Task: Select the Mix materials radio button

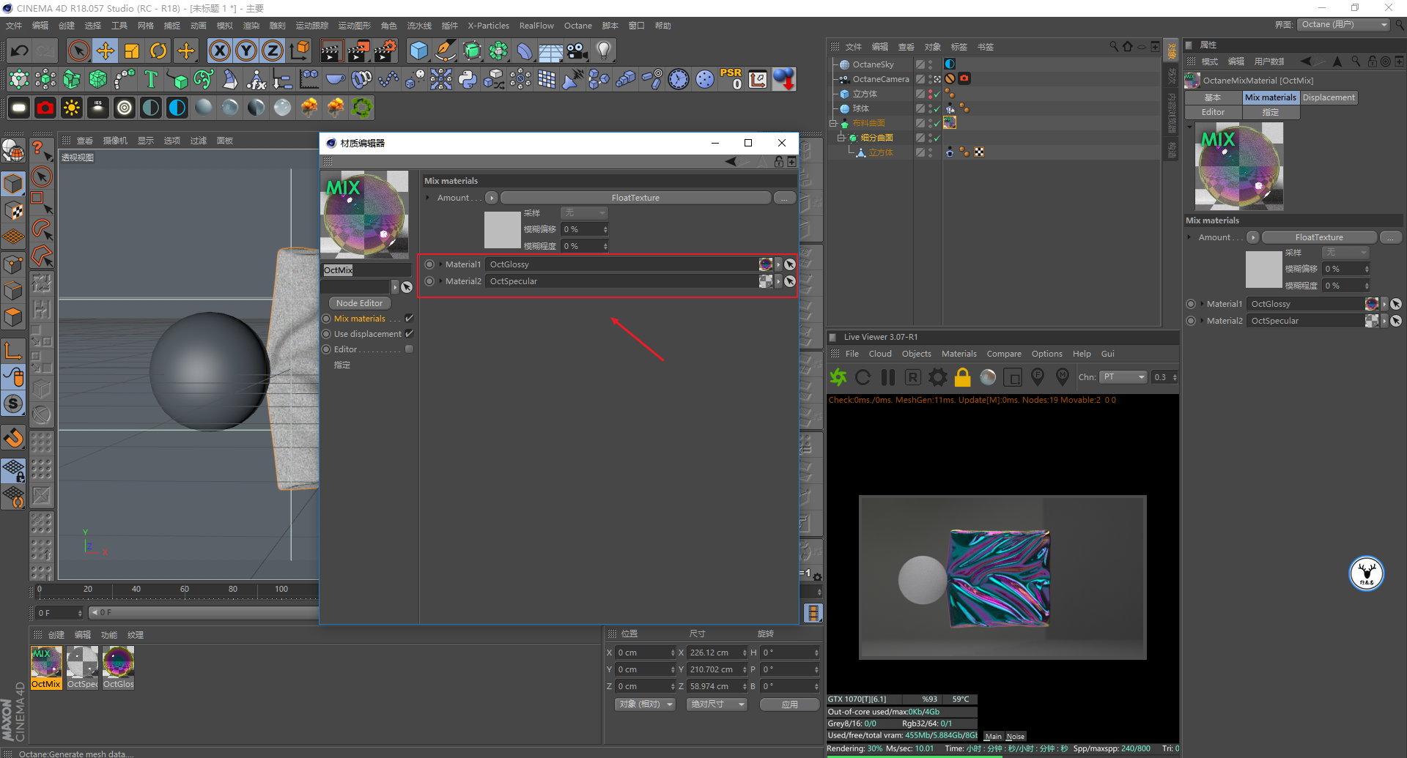Action: (327, 319)
